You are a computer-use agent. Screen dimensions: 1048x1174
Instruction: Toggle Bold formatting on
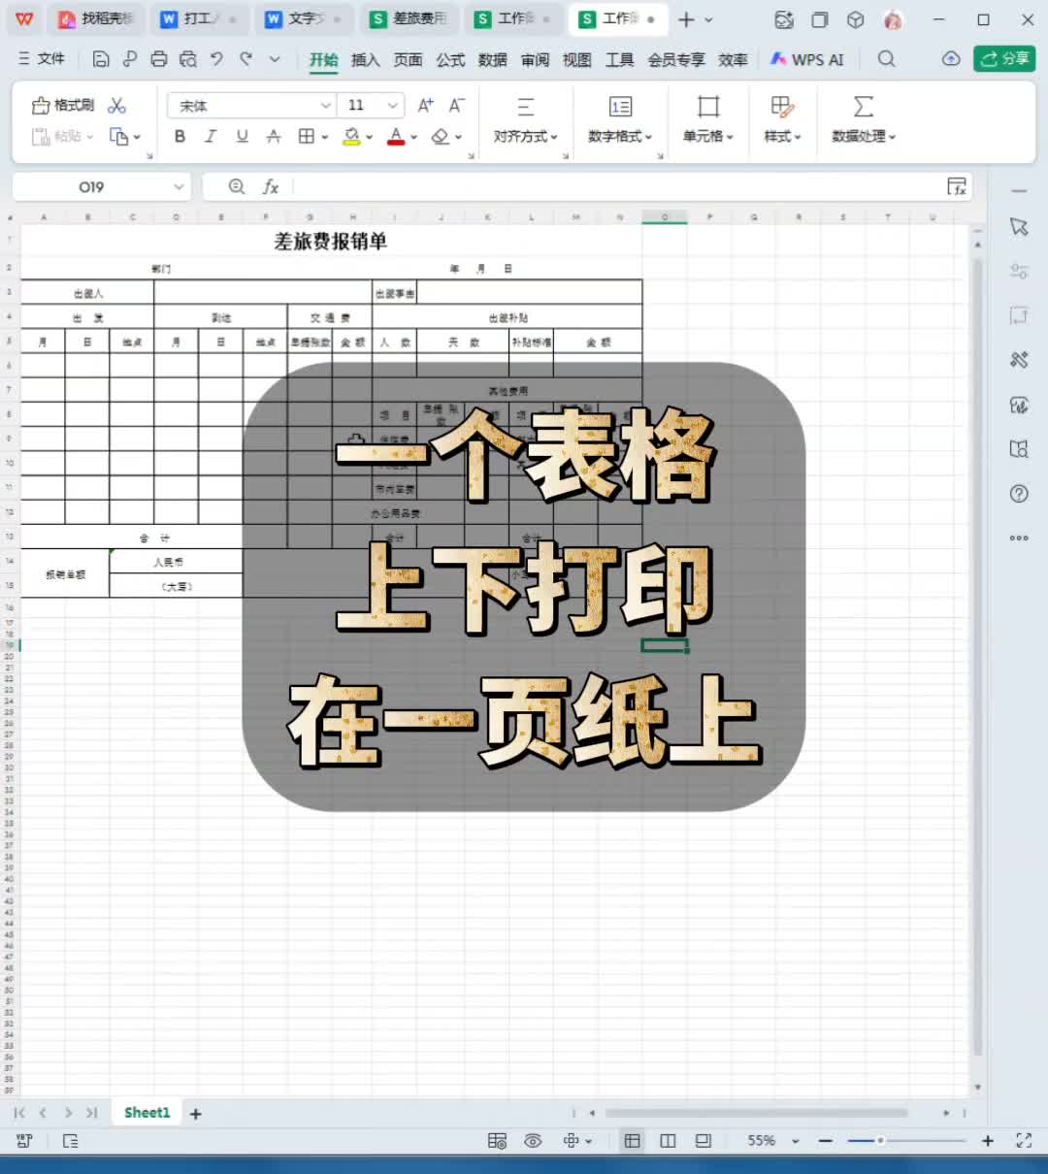coord(180,136)
